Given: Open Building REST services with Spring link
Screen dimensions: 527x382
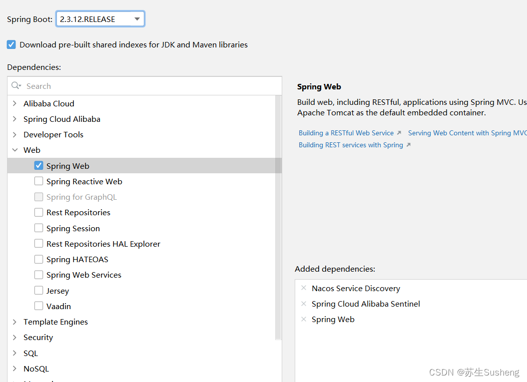Looking at the screenshot, I should pos(351,145).
